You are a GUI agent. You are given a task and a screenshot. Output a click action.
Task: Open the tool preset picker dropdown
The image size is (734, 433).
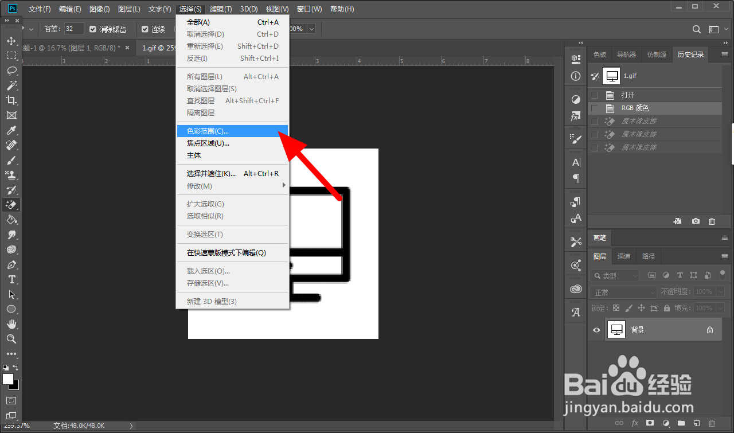pos(31,29)
